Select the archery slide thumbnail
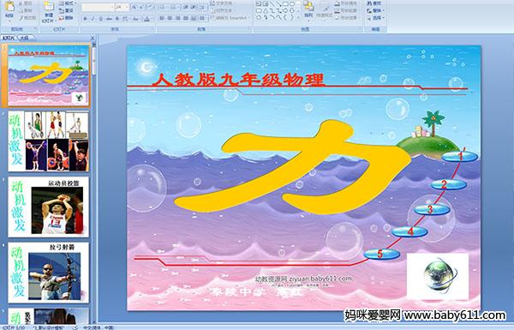Viewport: 514px width, 330px height. (x=49, y=273)
